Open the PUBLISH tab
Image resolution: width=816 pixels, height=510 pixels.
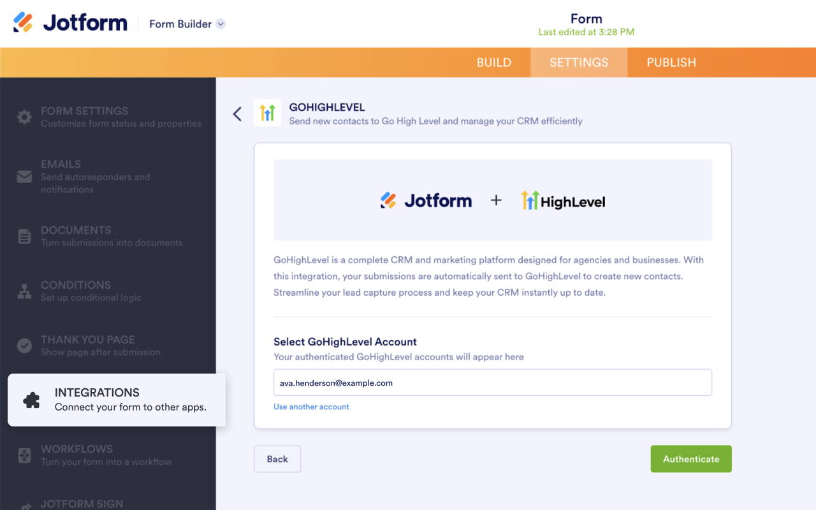pos(671,62)
